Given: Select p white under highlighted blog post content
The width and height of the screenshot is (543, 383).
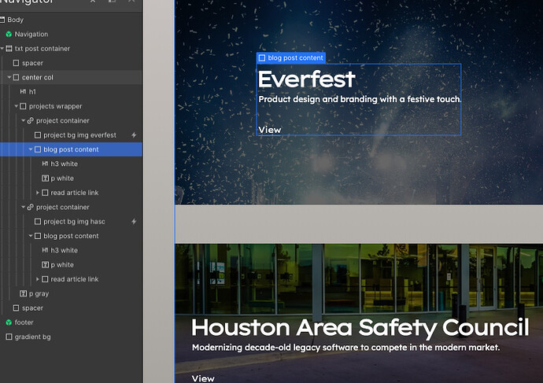Looking at the screenshot, I should 71,179.
